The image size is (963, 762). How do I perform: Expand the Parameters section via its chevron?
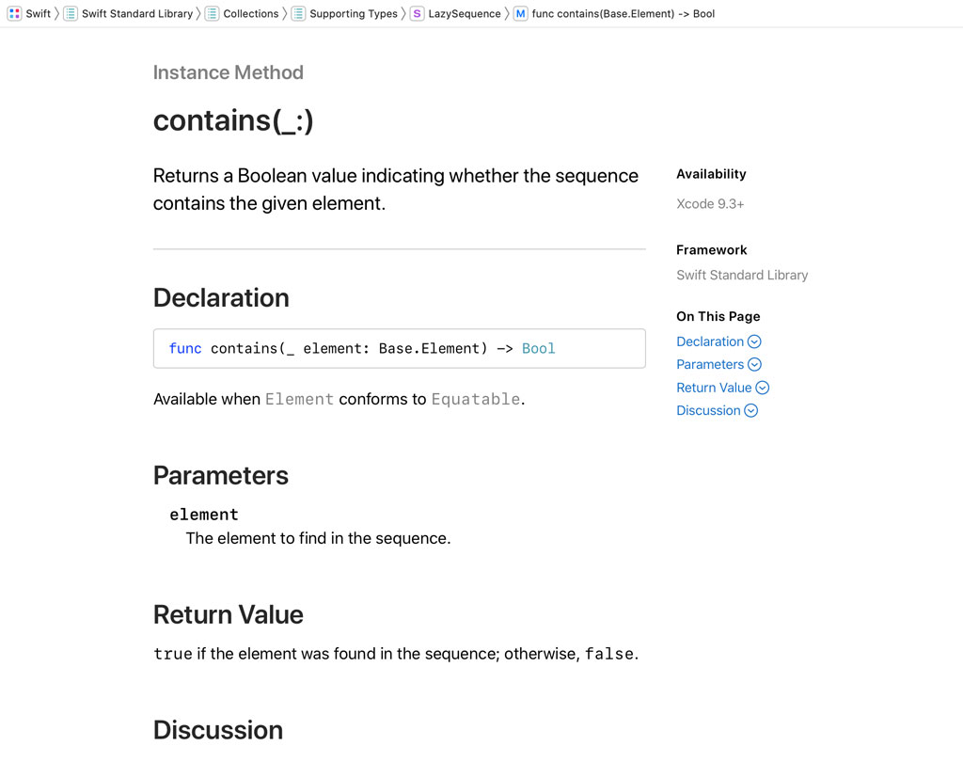(x=754, y=364)
